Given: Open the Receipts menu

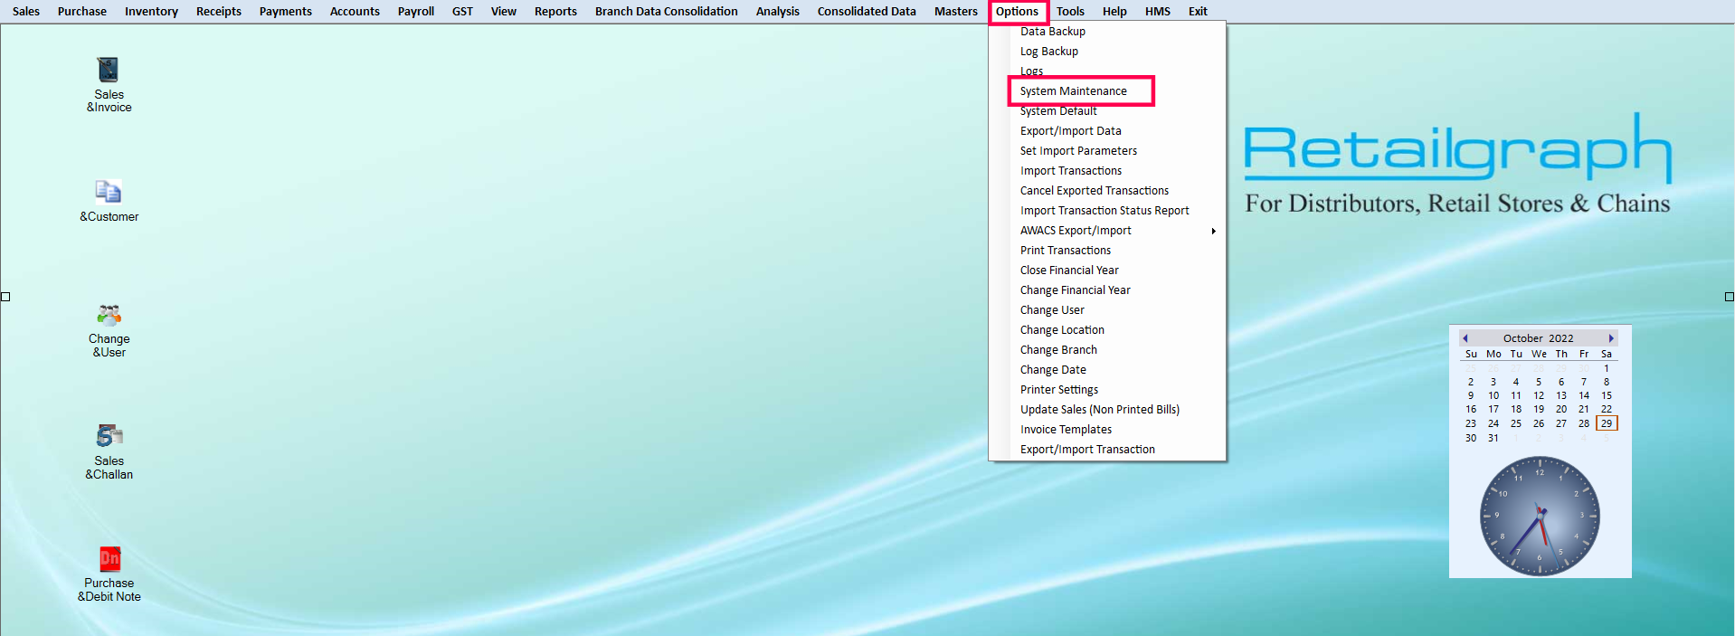Looking at the screenshot, I should 219,12.
